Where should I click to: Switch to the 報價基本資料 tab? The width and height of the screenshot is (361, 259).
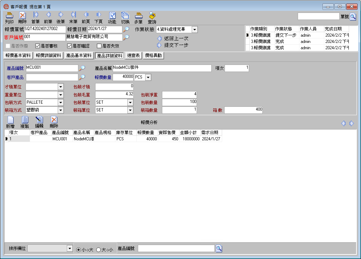(18, 55)
